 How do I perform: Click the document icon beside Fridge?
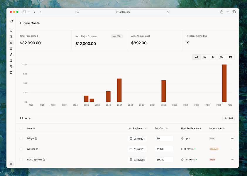point(36,138)
